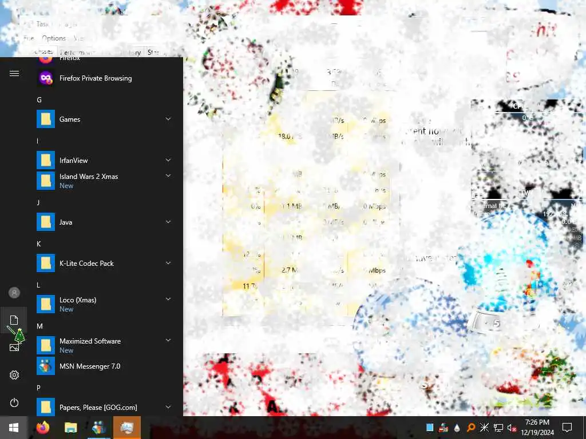This screenshot has width=586, height=439.
Task: Open the user account icon in Start rail
Action: (x=14, y=293)
